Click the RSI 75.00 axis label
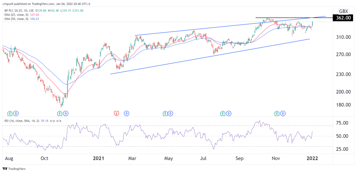The image size is (357, 173). 343,123
